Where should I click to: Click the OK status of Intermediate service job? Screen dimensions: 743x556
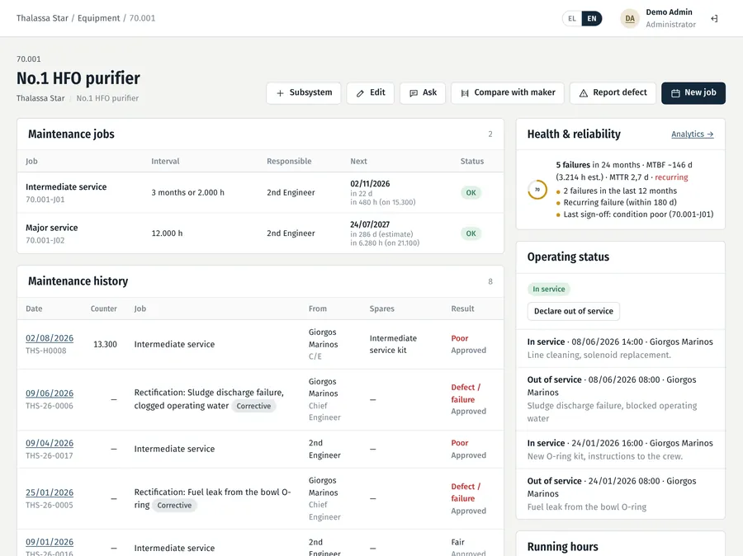pyautogui.click(x=471, y=193)
